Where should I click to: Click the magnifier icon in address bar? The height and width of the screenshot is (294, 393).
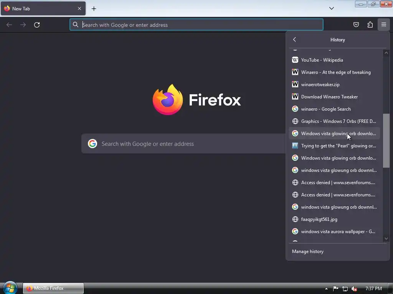coord(76,24)
